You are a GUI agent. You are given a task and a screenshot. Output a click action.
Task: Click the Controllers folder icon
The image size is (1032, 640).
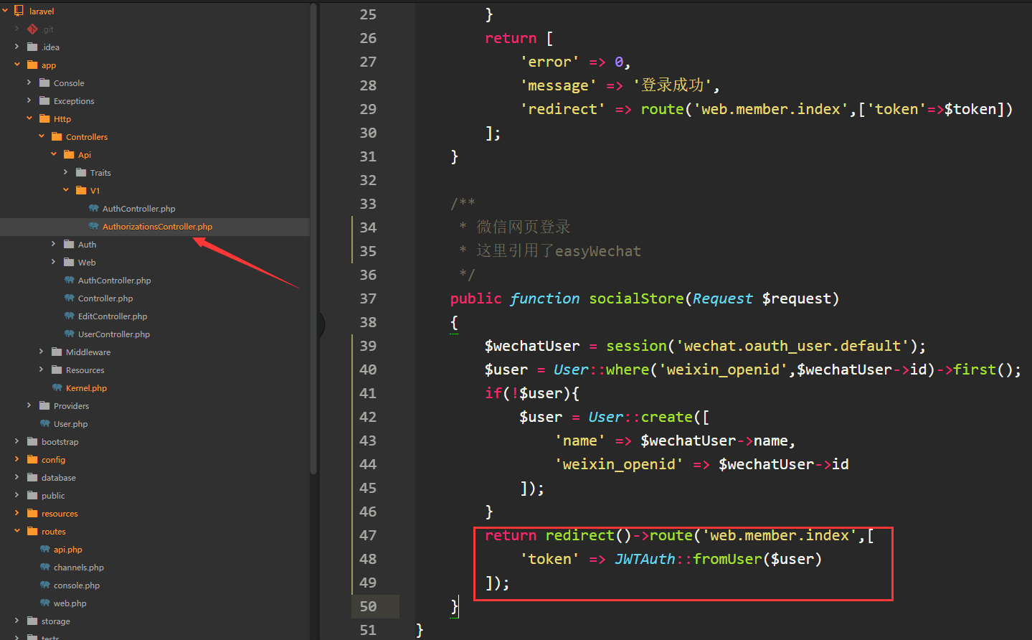(57, 136)
